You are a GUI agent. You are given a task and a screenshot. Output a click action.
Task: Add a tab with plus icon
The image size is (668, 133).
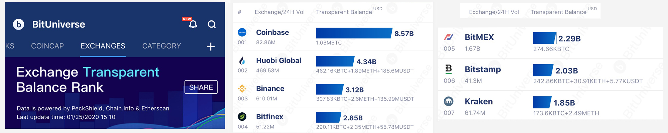click(210, 47)
